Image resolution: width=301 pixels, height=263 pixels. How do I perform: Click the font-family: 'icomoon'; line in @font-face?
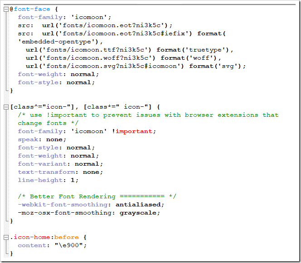coord(64,17)
